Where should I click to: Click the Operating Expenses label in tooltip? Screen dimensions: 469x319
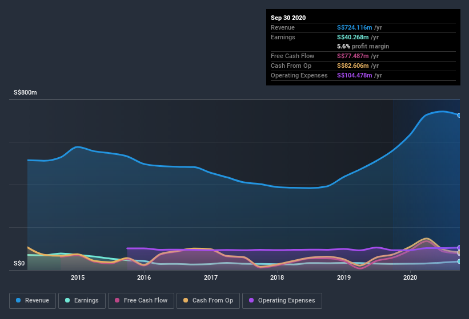click(299, 75)
